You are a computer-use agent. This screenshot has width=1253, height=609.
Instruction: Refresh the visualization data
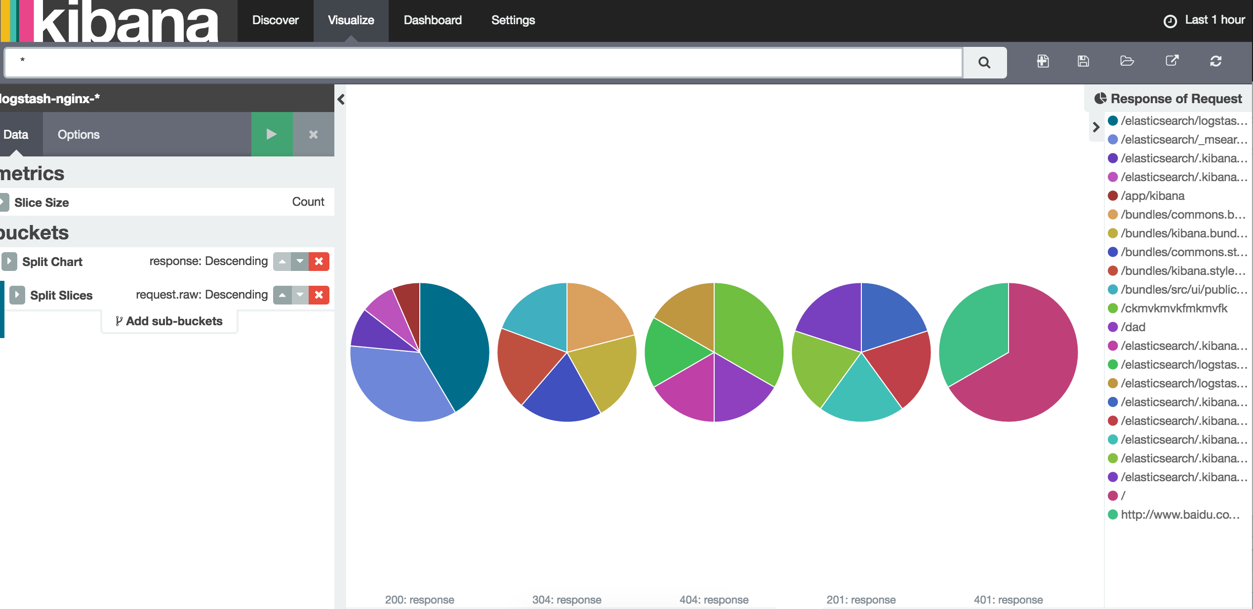pyautogui.click(x=1216, y=61)
